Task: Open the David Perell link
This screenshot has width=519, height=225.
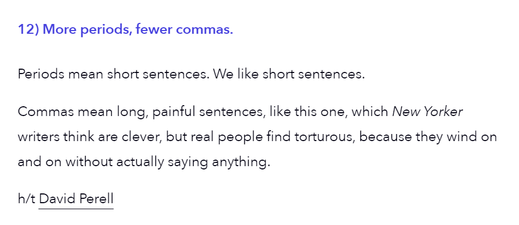Action: (76, 199)
